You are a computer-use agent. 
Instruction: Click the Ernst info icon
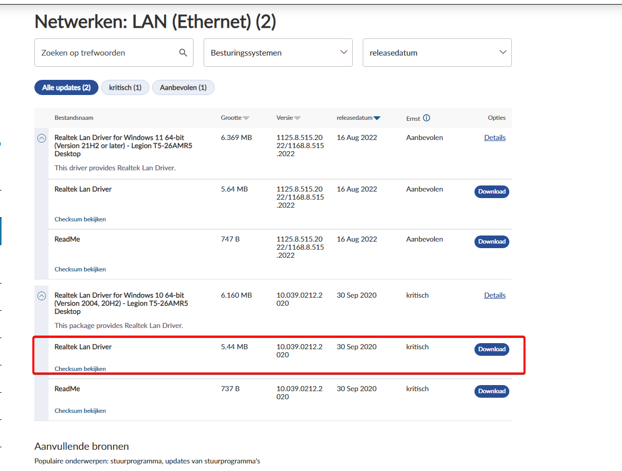(426, 118)
